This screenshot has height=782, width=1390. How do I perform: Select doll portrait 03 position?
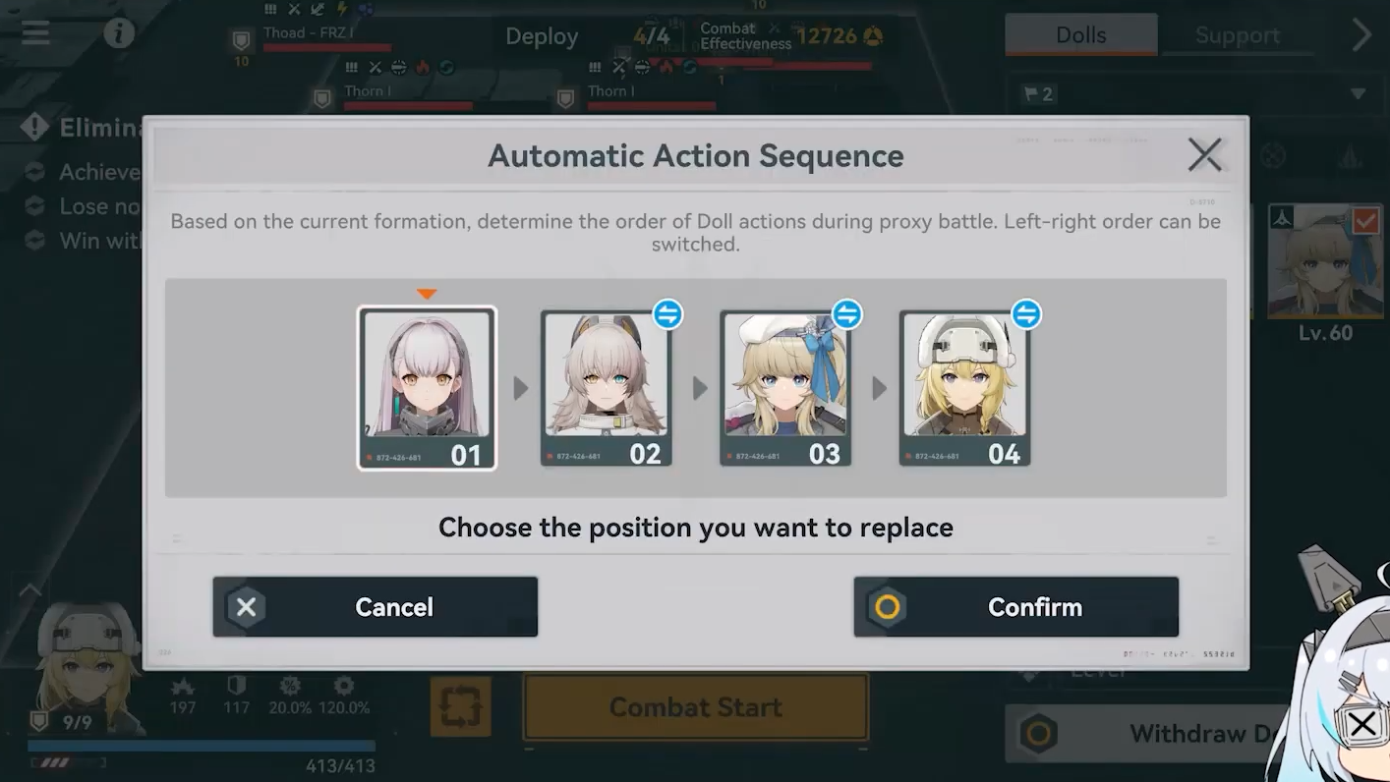click(785, 388)
